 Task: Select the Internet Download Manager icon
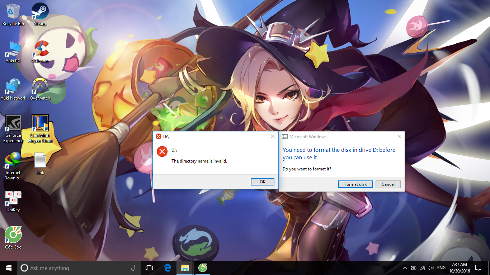[x=13, y=166]
